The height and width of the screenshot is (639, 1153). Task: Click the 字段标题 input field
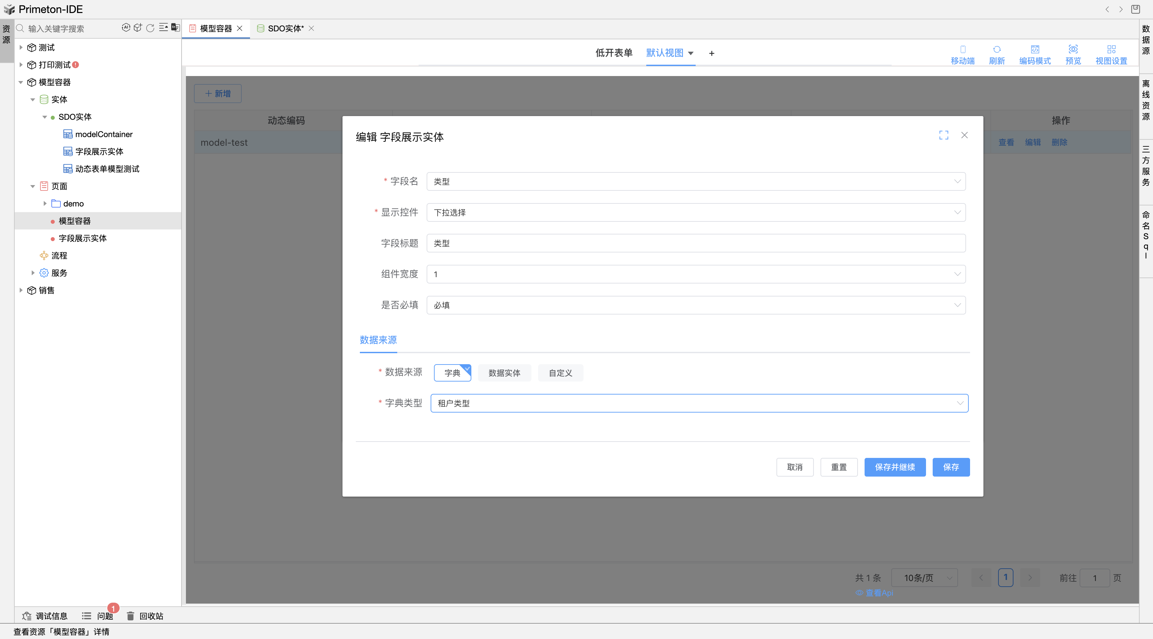(696, 243)
